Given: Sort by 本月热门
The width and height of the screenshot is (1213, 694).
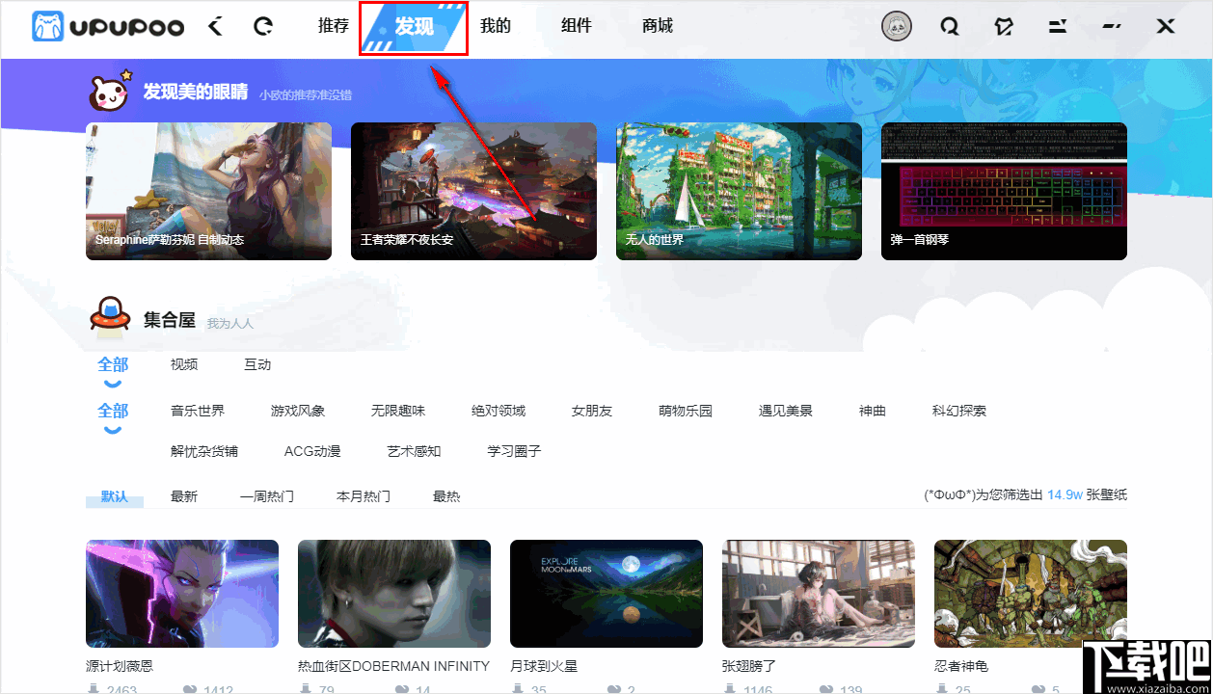Looking at the screenshot, I should pyautogui.click(x=364, y=496).
